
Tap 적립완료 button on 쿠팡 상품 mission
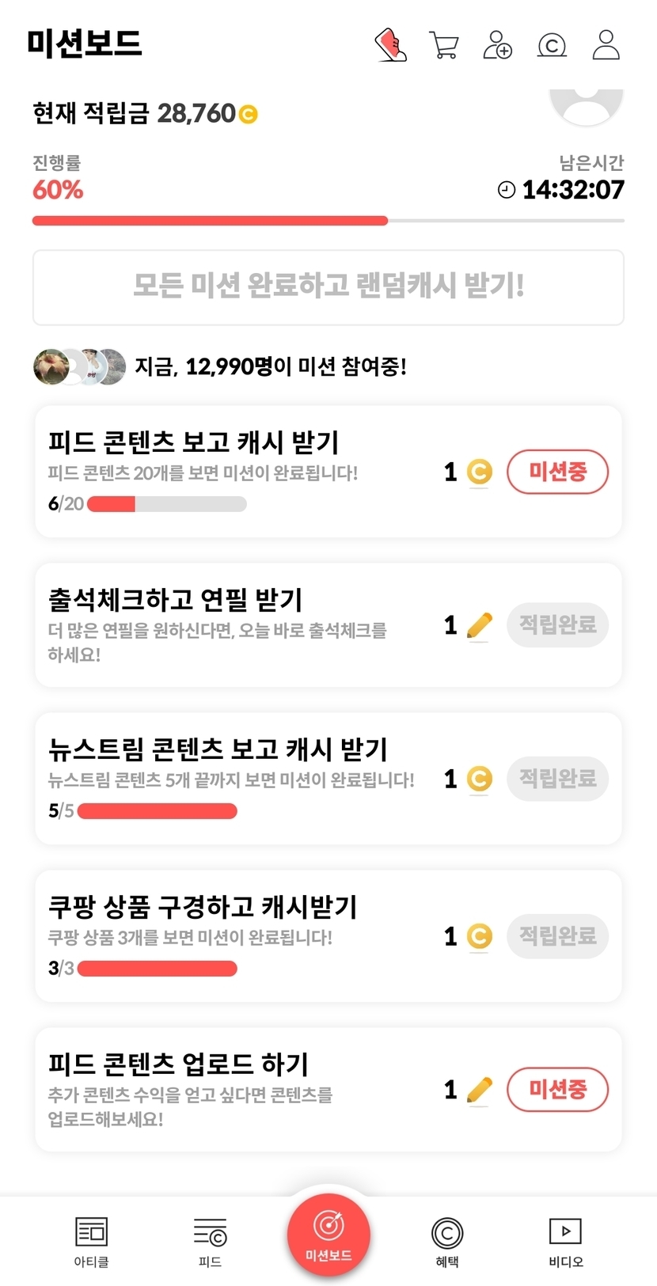tap(557, 936)
